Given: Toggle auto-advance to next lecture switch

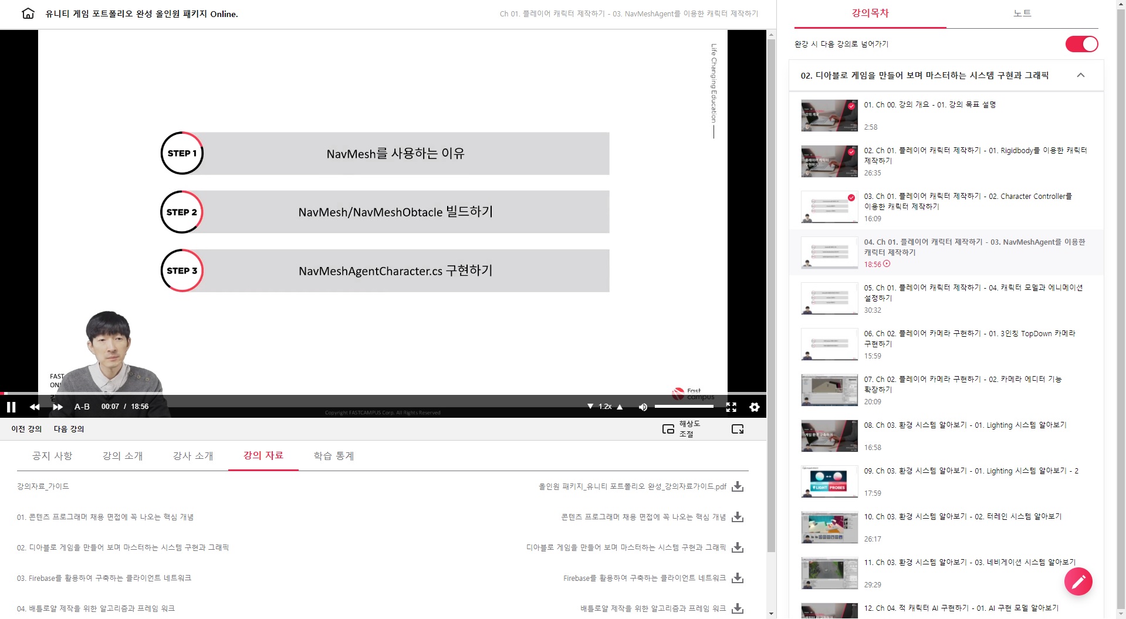Looking at the screenshot, I should (x=1081, y=44).
